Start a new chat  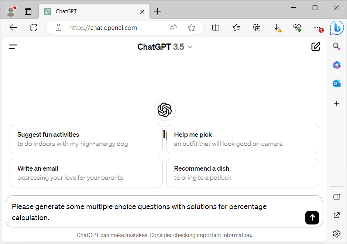(316, 47)
